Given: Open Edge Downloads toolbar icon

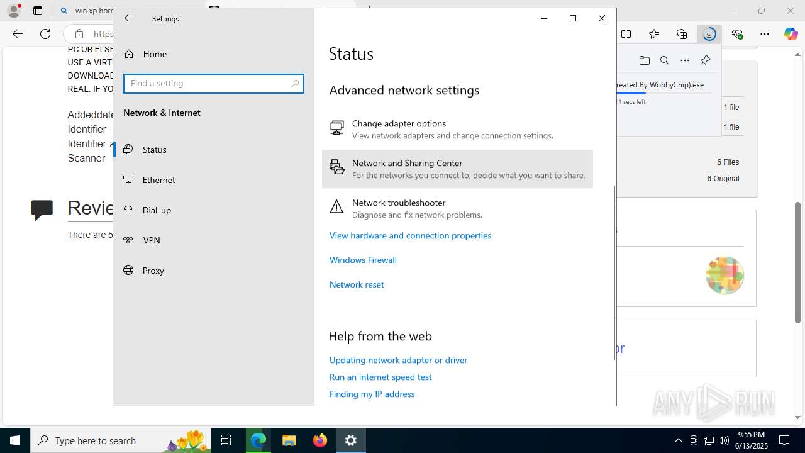Looking at the screenshot, I should [709, 34].
